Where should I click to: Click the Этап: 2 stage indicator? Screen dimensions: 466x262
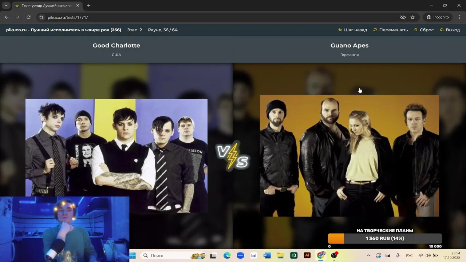(135, 30)
